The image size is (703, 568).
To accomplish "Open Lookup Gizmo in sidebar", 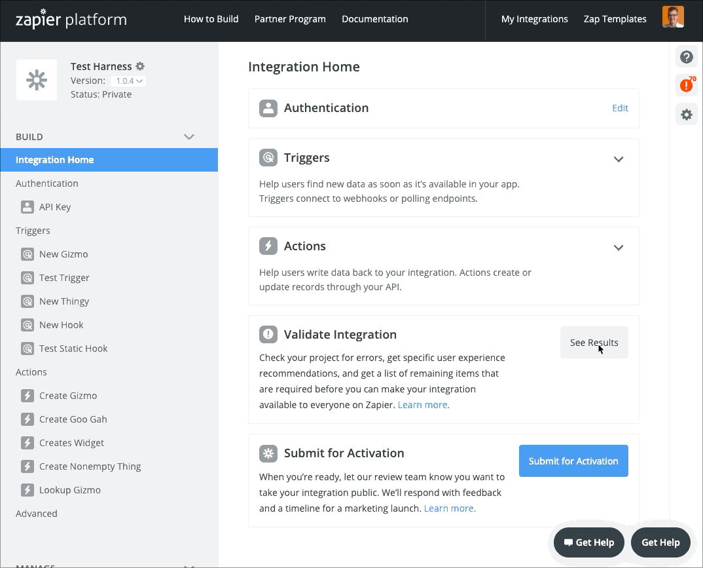I will pyautogui.click(x=69, y=490).
